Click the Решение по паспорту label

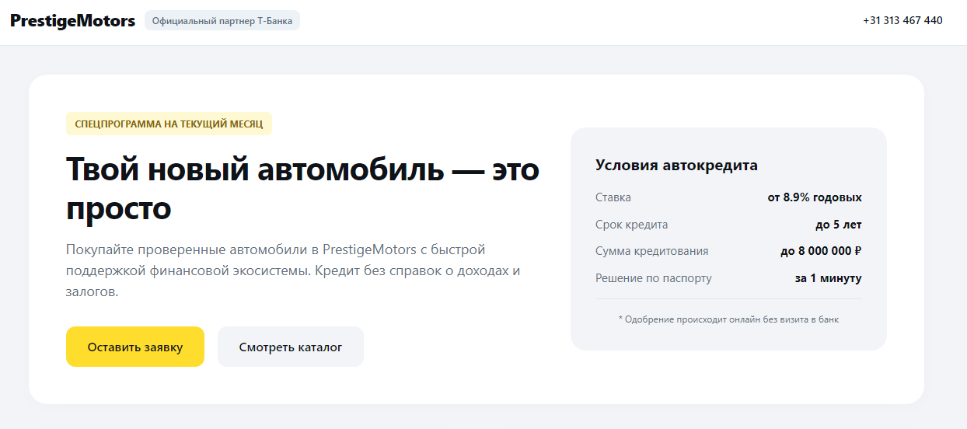(654, 278)
